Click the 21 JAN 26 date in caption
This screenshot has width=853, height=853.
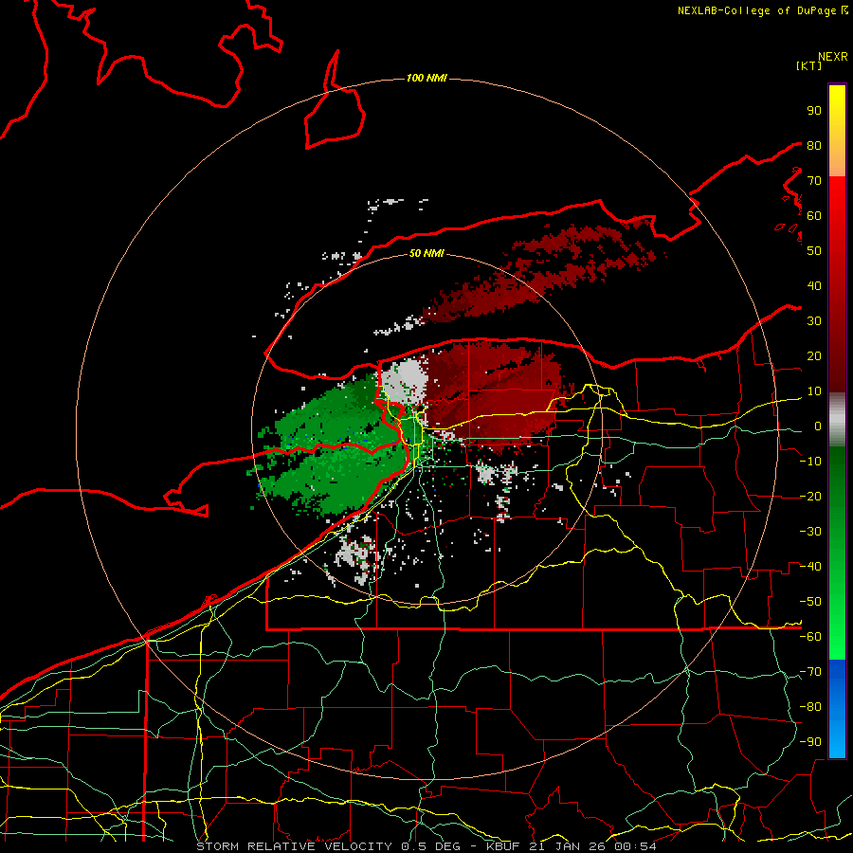coord(568,846)
